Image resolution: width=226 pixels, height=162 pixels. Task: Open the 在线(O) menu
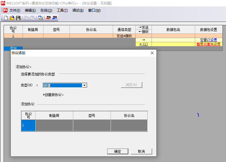[46, 10]
